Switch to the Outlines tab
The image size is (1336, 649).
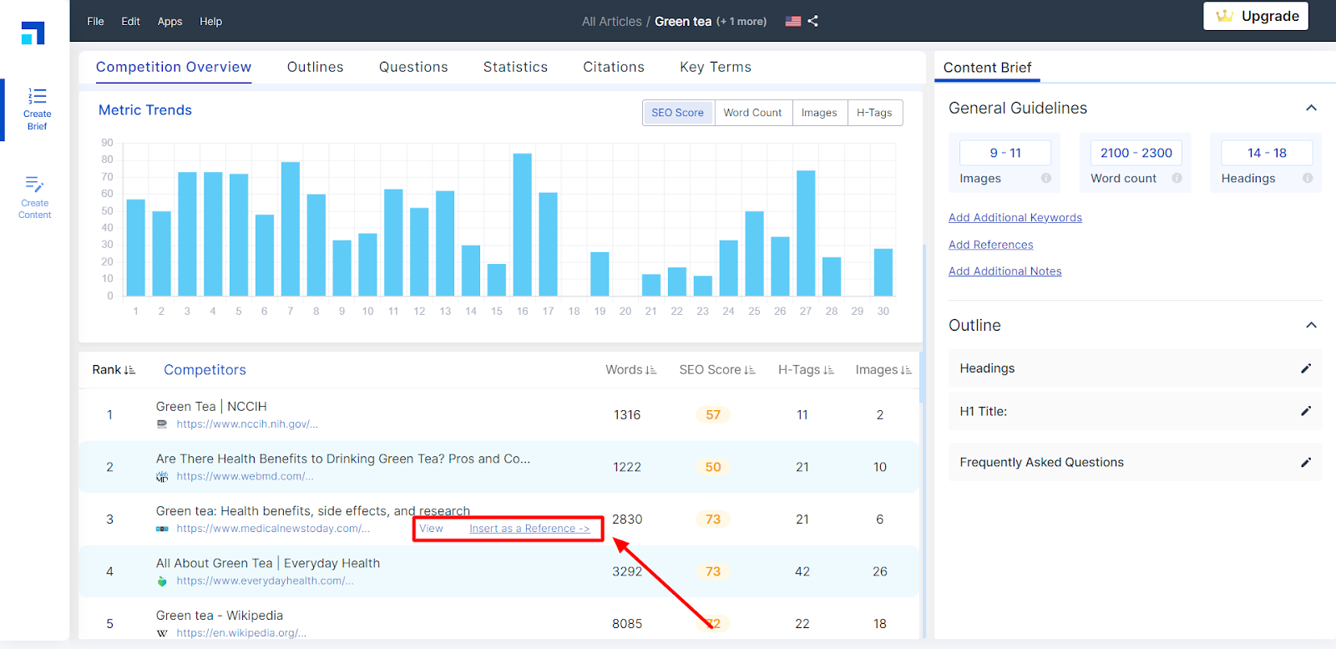pos(315,67)
